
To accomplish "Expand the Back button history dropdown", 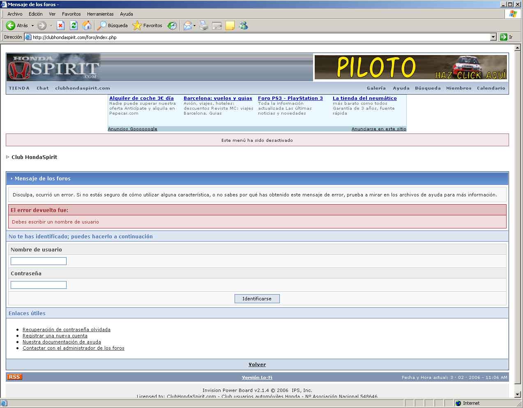I will pyautogui.click(x=32, y=25).
